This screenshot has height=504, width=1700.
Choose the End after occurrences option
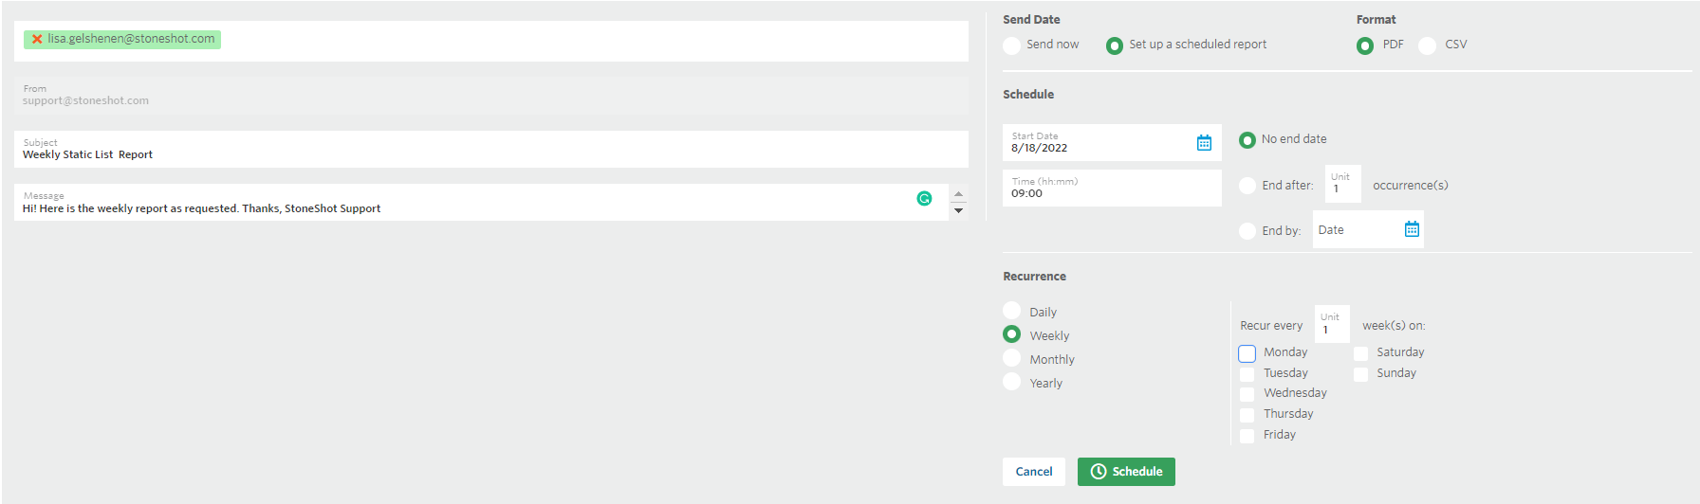pos(1247,186)
